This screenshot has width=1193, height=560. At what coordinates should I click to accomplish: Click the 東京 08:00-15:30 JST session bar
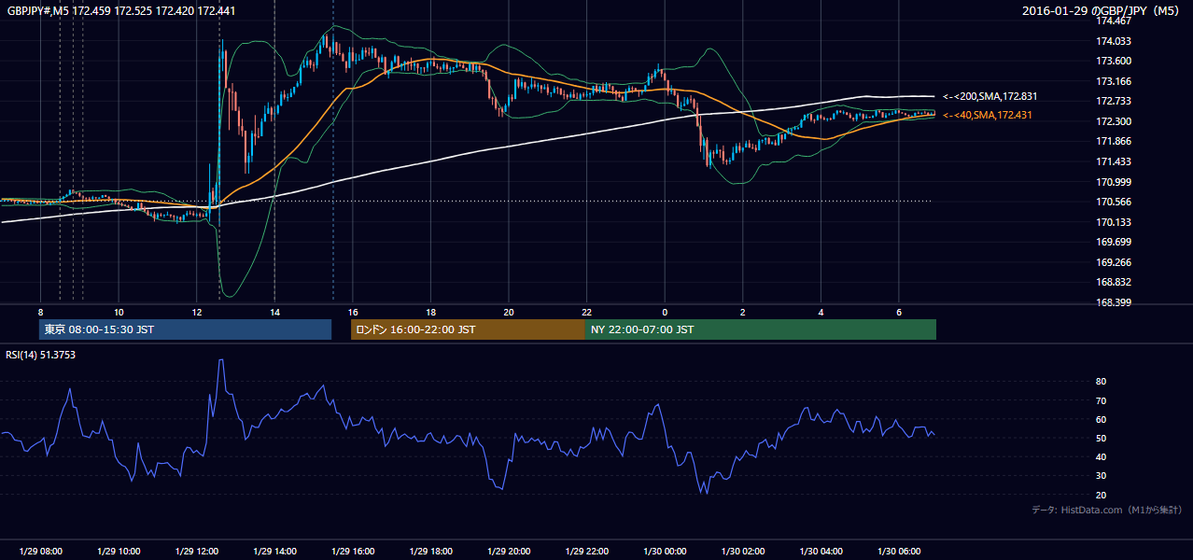pyautogui.click(x=186, y=329)
